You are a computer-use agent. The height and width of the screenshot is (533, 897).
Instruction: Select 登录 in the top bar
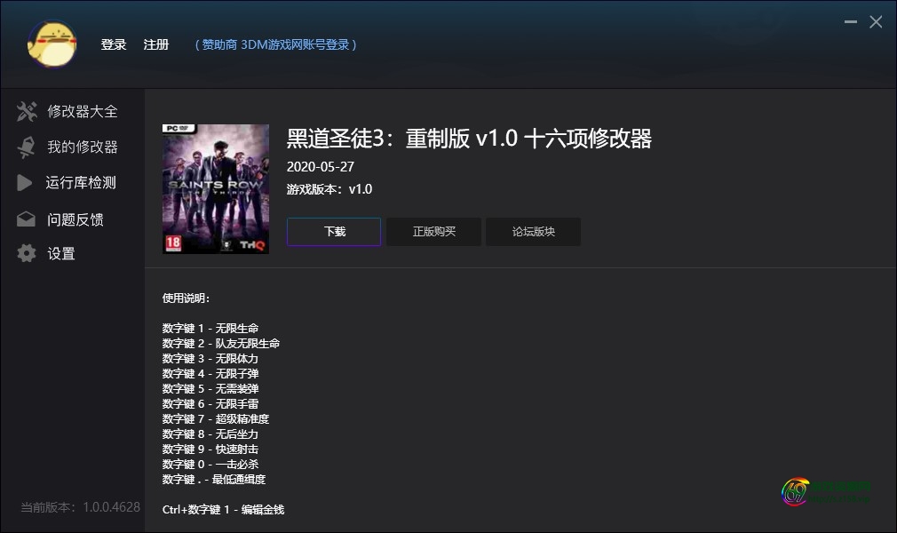coord(114,44)
